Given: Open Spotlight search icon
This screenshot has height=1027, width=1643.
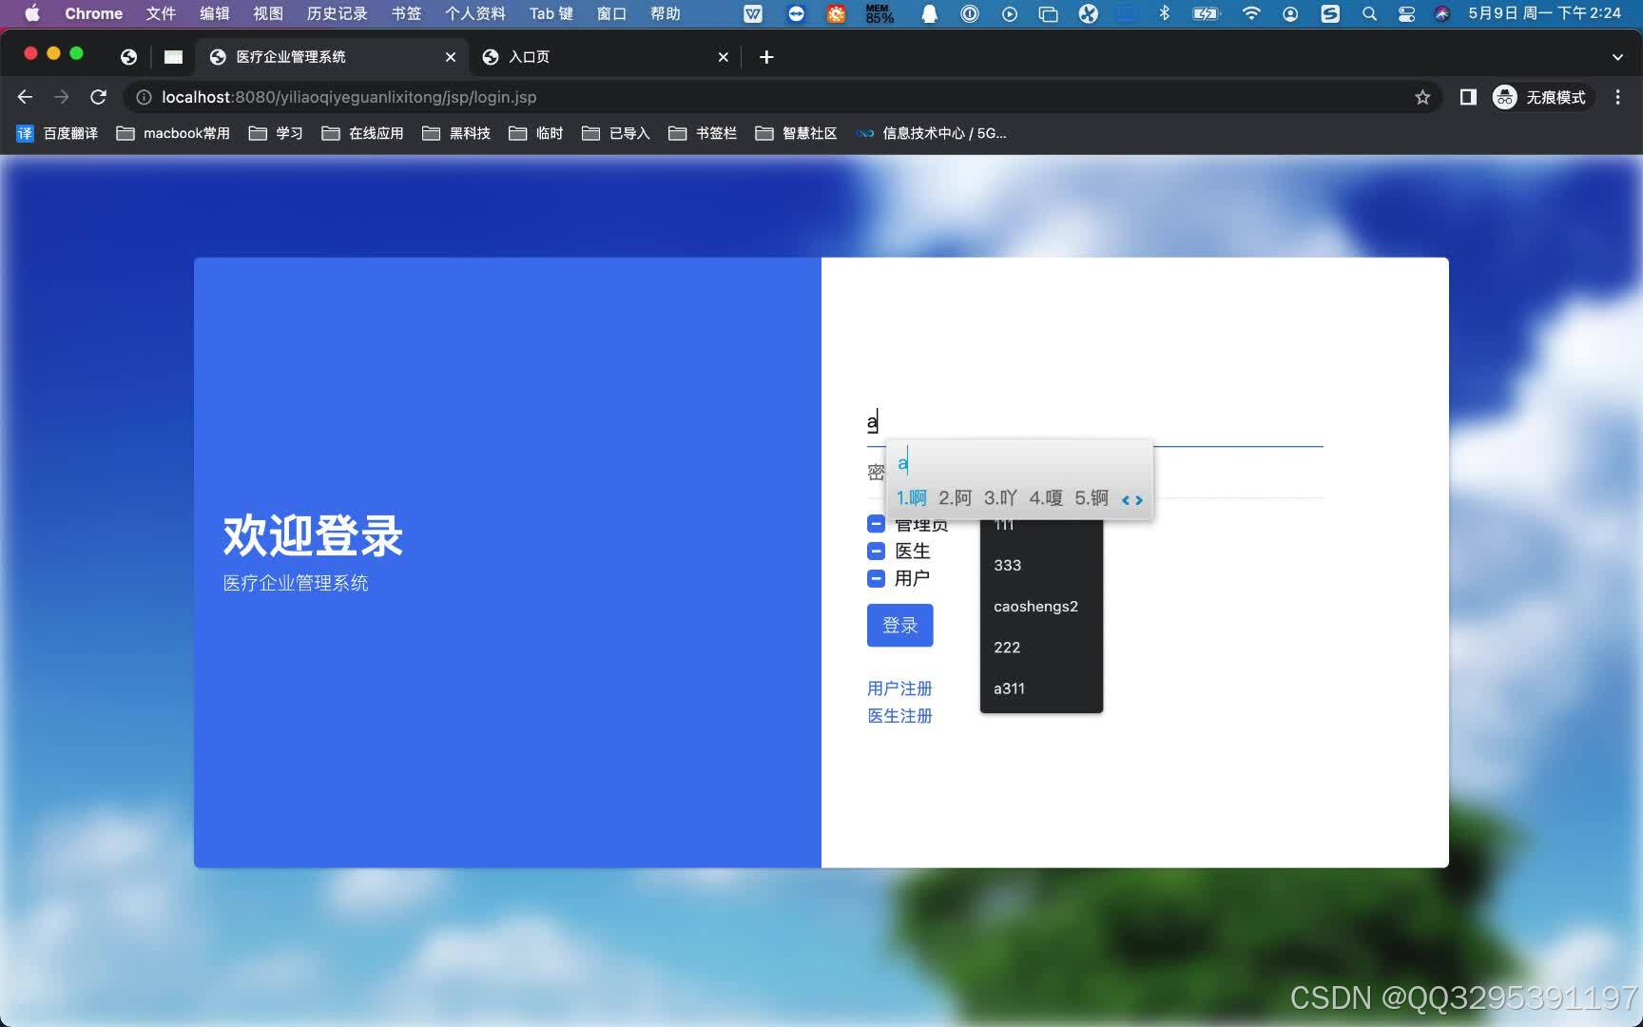Looking at the screenshot, I should click(1369, 13).
